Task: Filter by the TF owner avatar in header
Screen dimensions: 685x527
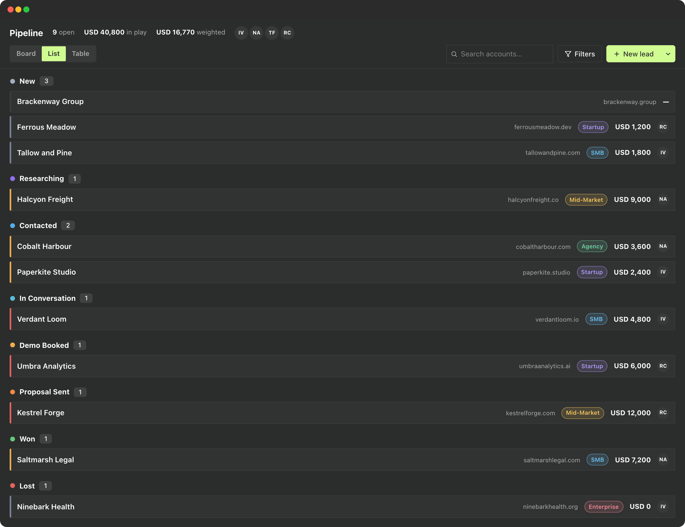Action: [272, 33]
